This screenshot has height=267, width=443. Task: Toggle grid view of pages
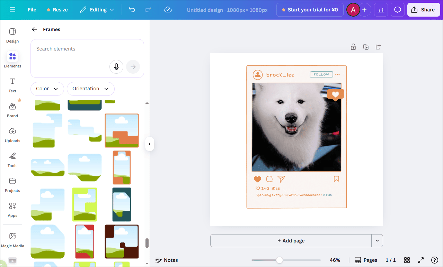[407, 260]
